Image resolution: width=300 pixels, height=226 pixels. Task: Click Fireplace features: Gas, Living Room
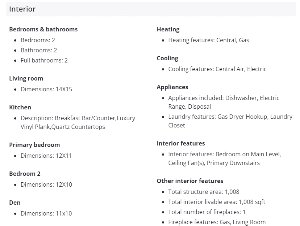pyautogui.click(x=217, y=222)
